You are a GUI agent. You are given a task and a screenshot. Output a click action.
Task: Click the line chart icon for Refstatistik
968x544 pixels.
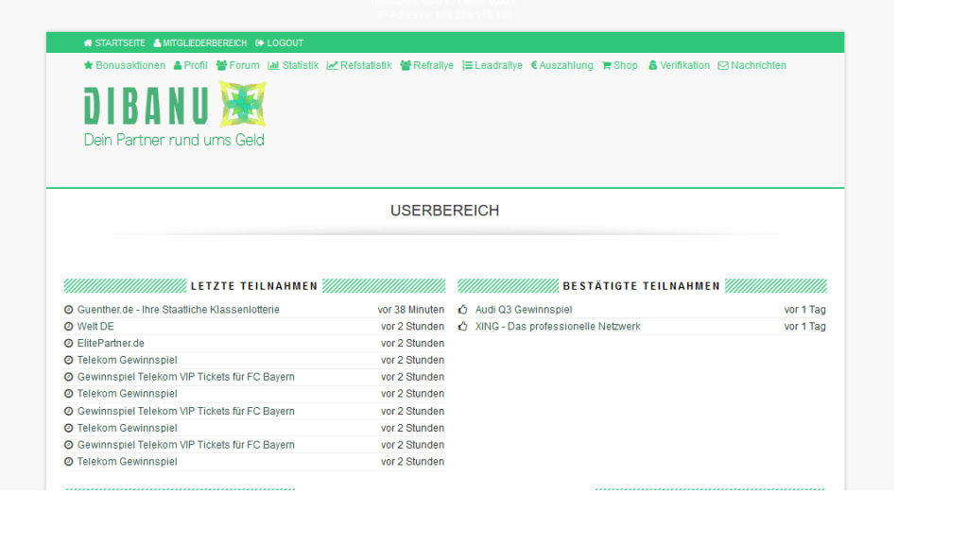[332, 65]
